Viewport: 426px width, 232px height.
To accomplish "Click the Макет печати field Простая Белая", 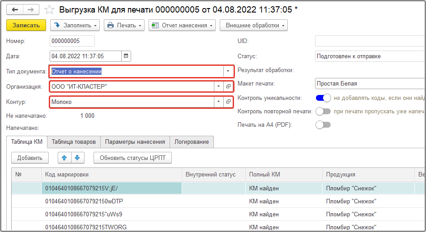I will click(x=371, y=83).
